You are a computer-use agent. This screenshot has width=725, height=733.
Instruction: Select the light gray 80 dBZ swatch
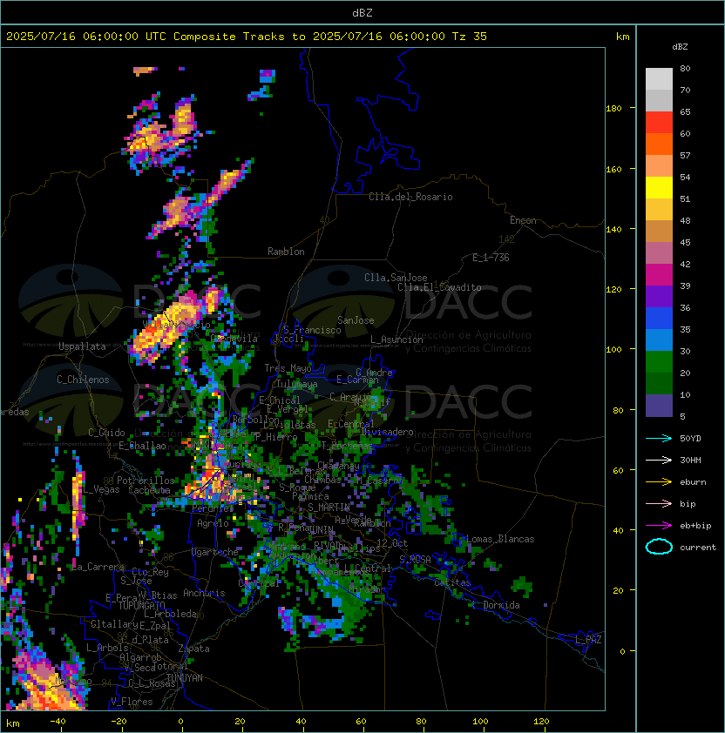(659, 79)
